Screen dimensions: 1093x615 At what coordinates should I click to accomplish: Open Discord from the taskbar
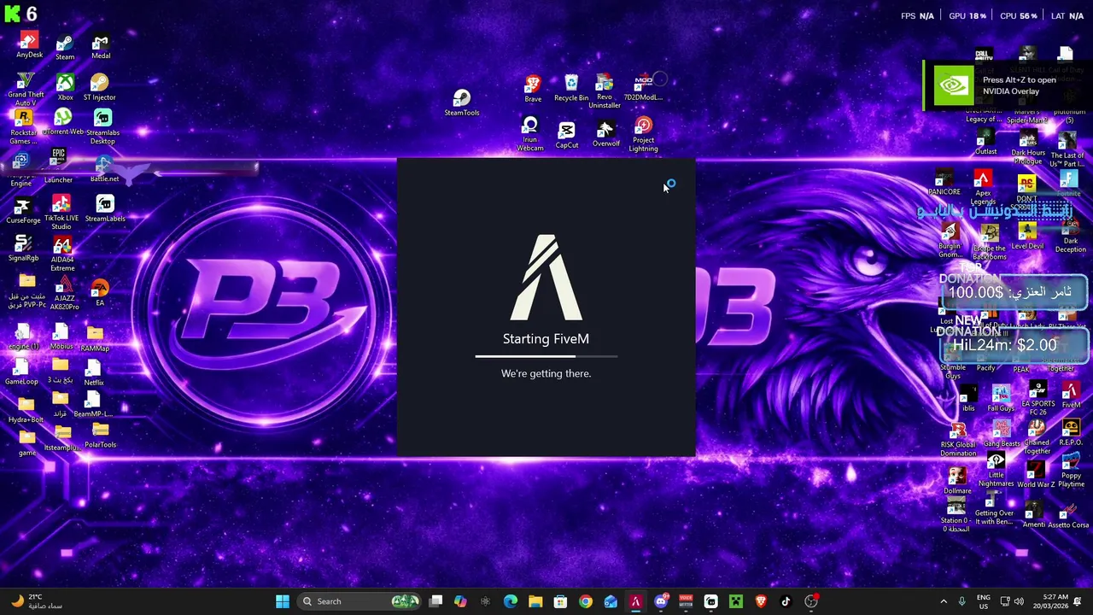point(660,601)
